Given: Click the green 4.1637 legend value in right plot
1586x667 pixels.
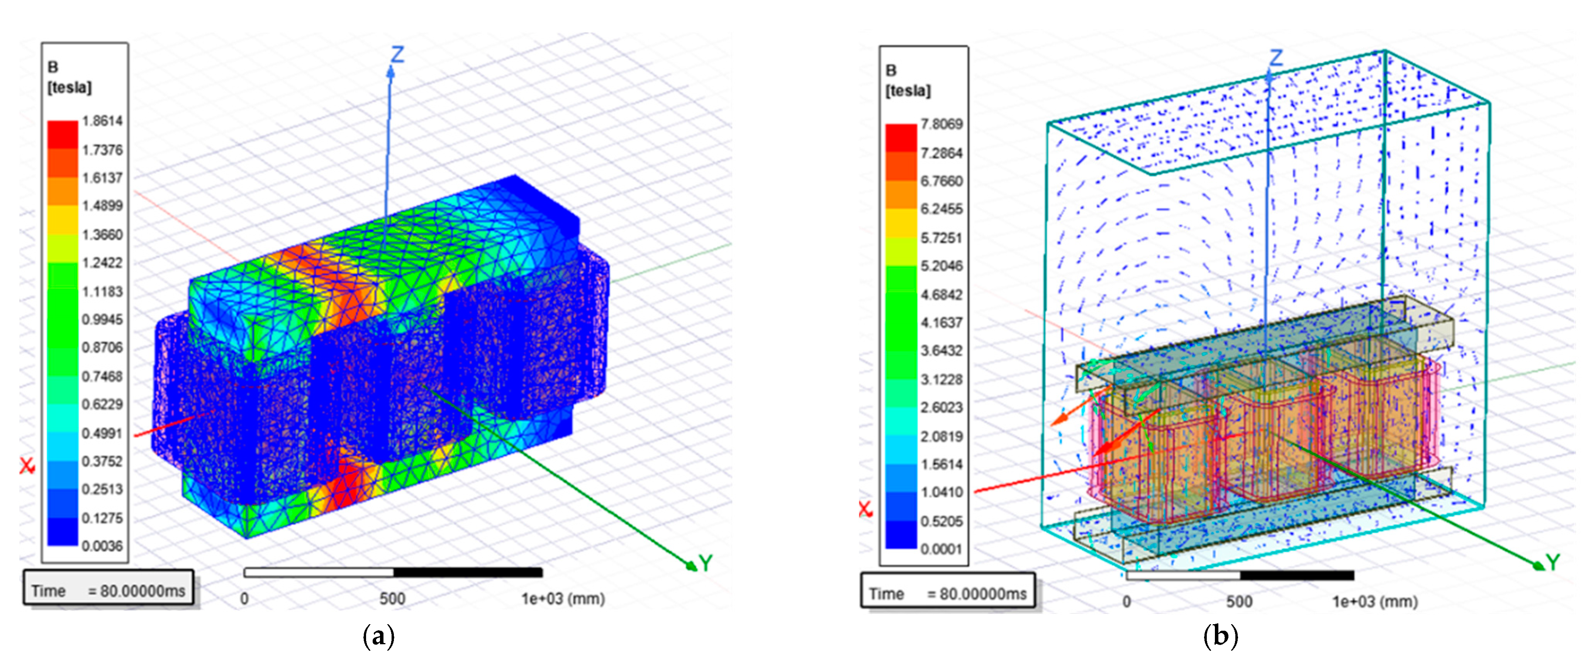Looking at the screenshot, I should click(x=941, y=322).
